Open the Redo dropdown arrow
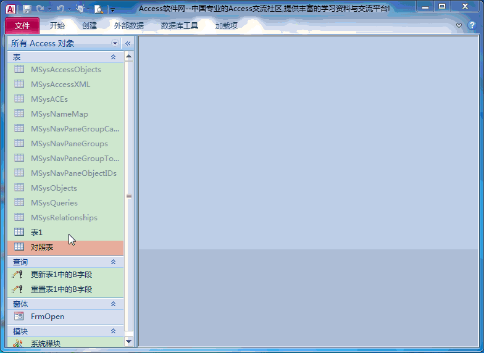 pyautogui.click(x=49, y=9)
